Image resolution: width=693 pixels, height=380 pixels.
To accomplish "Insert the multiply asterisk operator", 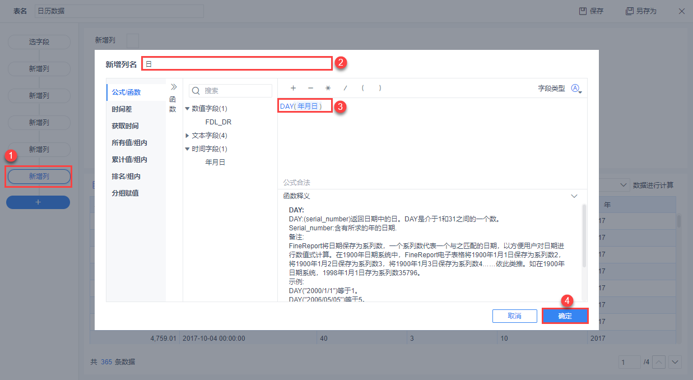I will [x=328, y=88].
